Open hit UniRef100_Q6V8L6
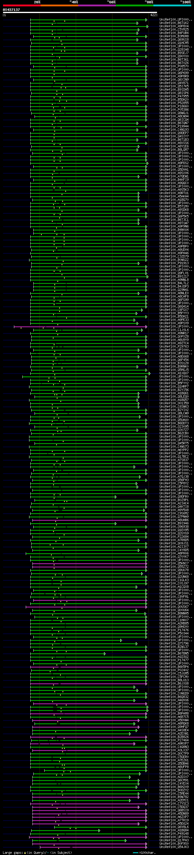The image size is (194, 855). 174,827
